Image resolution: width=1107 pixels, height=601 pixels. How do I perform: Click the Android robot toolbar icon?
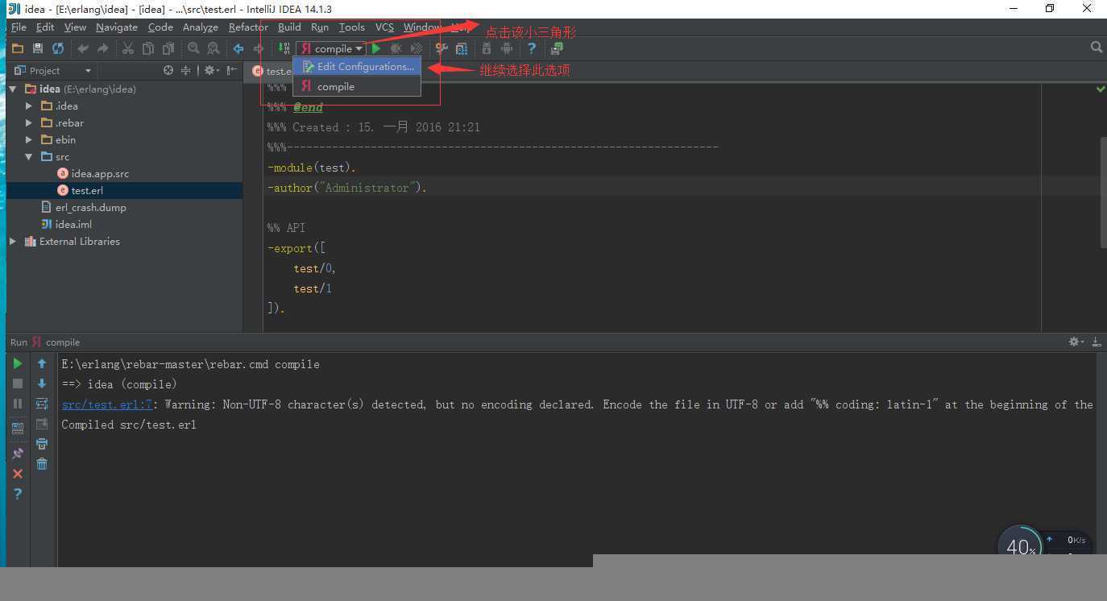point(507,48)
